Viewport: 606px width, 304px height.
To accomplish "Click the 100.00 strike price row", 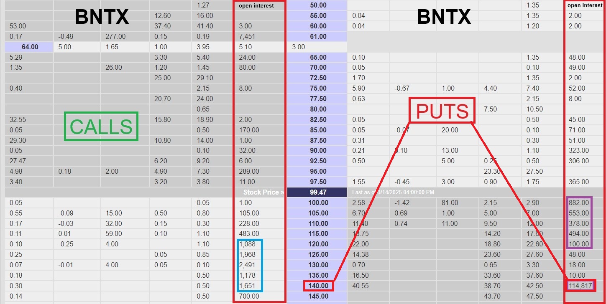I will (318, 203).
